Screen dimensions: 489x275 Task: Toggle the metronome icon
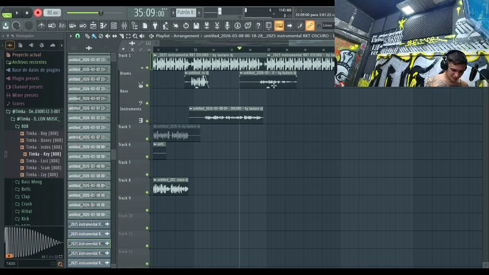coord(42,26)
